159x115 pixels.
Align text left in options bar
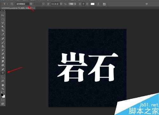click(80, 4)
